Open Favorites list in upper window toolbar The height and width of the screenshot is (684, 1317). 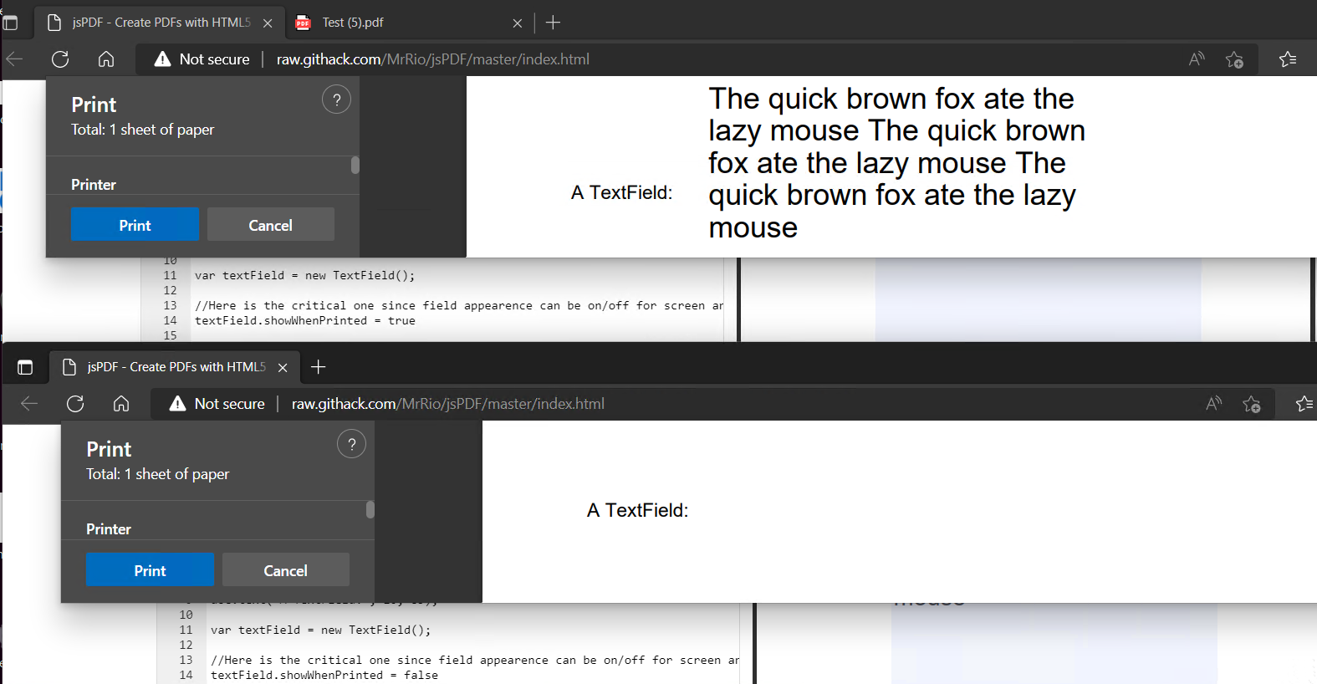[x=1288, y=59]
